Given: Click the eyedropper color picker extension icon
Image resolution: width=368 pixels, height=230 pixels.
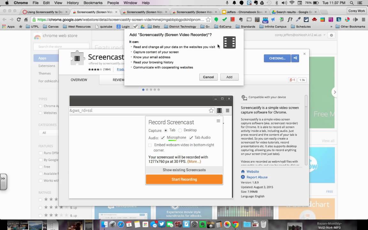Looking at the screenshot, I should 298,19.
